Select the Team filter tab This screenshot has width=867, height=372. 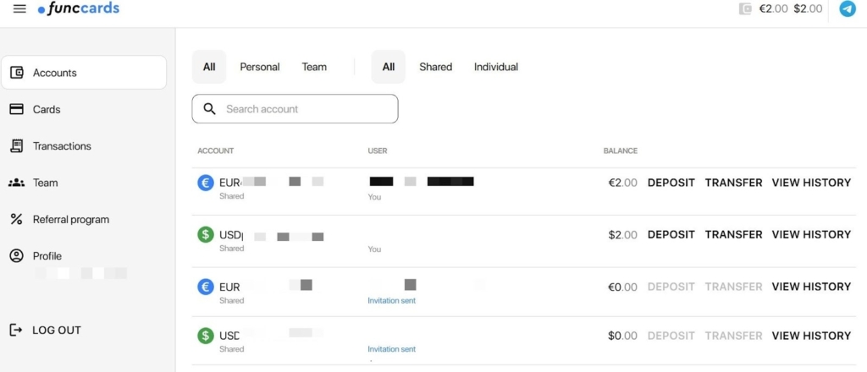(x=314, y=67)
